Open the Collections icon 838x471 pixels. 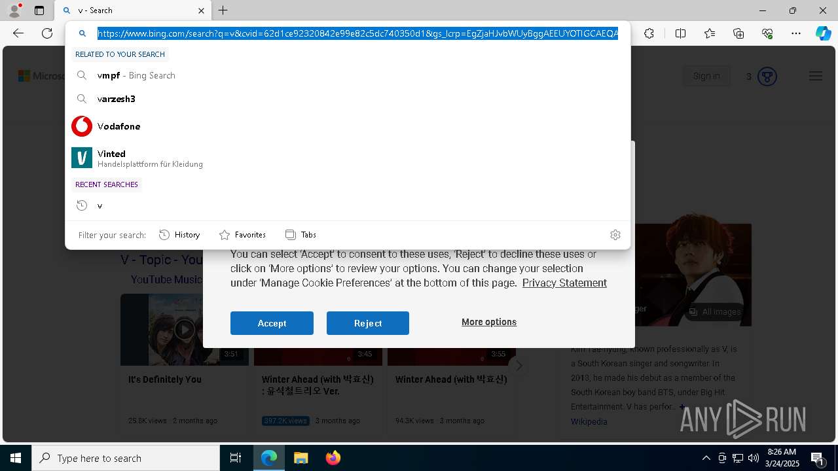(x=738, y=33)
